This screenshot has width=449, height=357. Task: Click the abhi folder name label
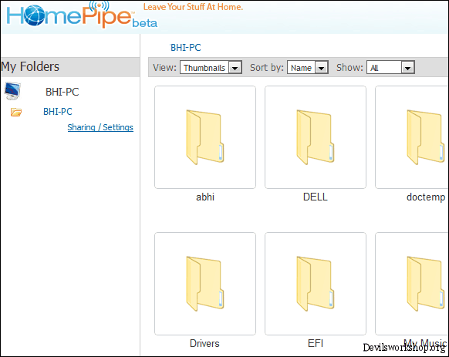click(205, 197)
